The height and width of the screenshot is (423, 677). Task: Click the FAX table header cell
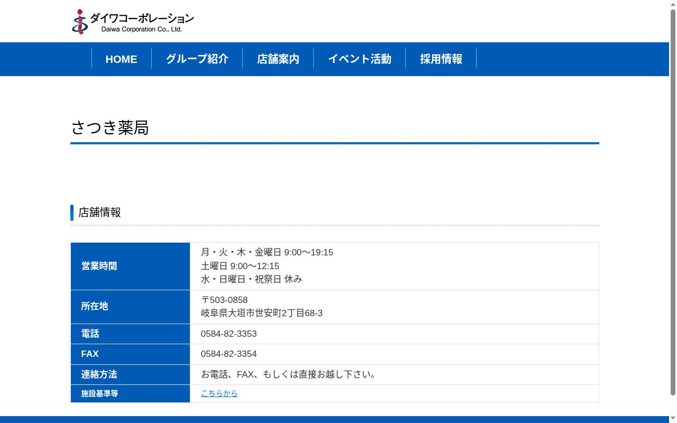tap(130, 354)
